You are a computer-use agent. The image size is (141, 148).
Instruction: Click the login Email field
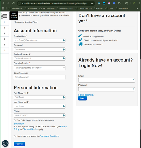coord(107,80)
